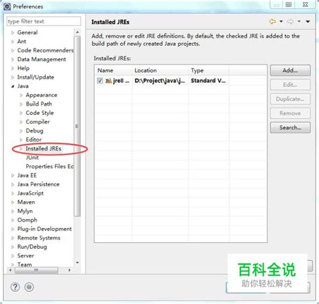This screenshot has height=304, width=319.
Task: Open the view menu triangle in header
Action: pyautogui.click(x=308, y=22)
